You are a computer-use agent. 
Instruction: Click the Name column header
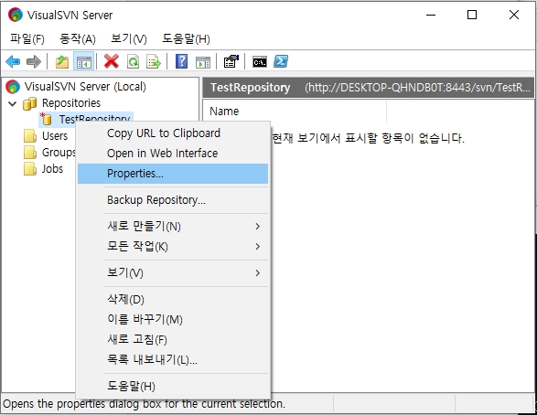coord(295,112)
